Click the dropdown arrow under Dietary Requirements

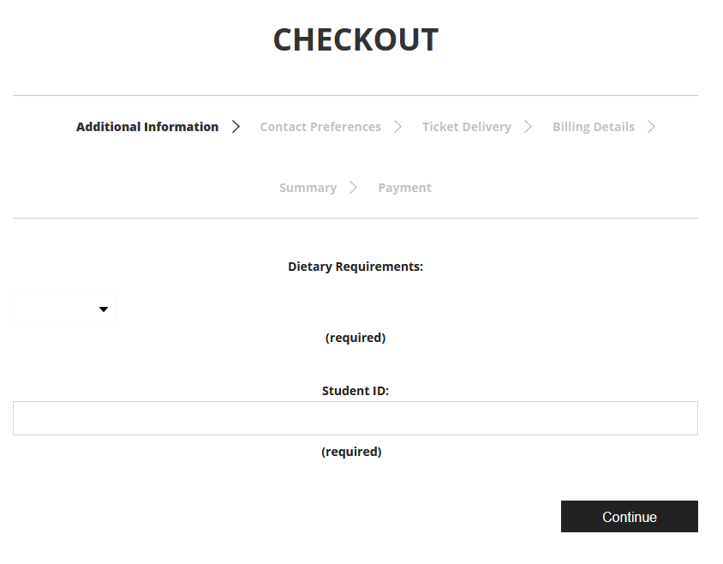104,309
